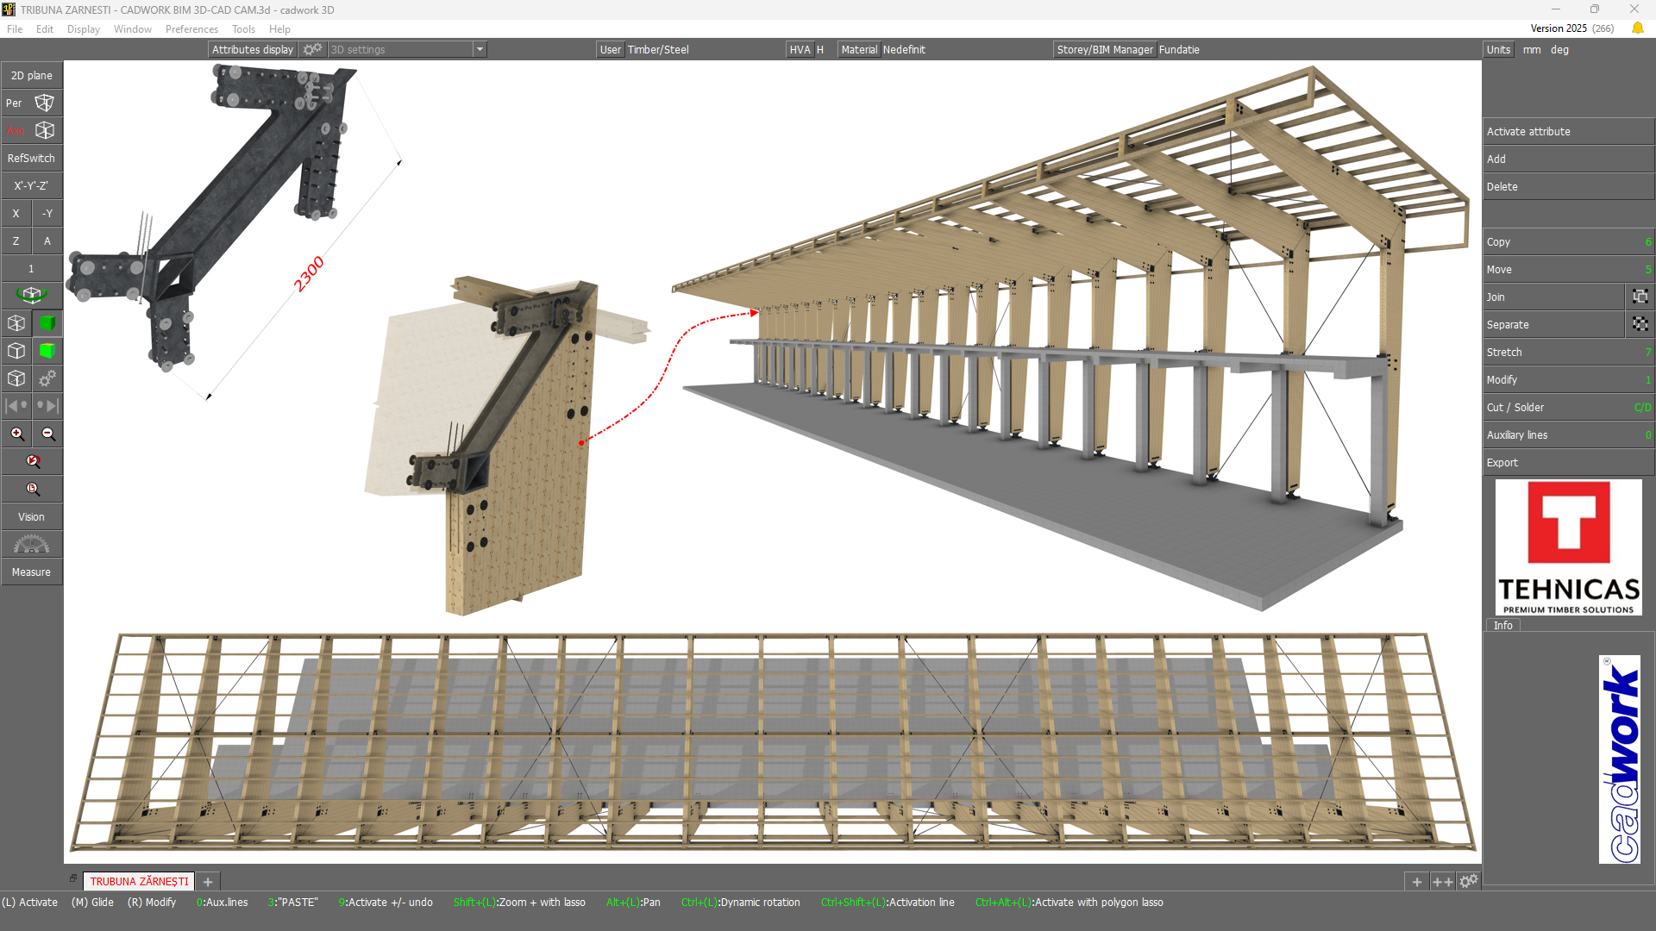1656x931 pixels.
Task: Toggle the 2D plane mode
Action: (32, 76)
